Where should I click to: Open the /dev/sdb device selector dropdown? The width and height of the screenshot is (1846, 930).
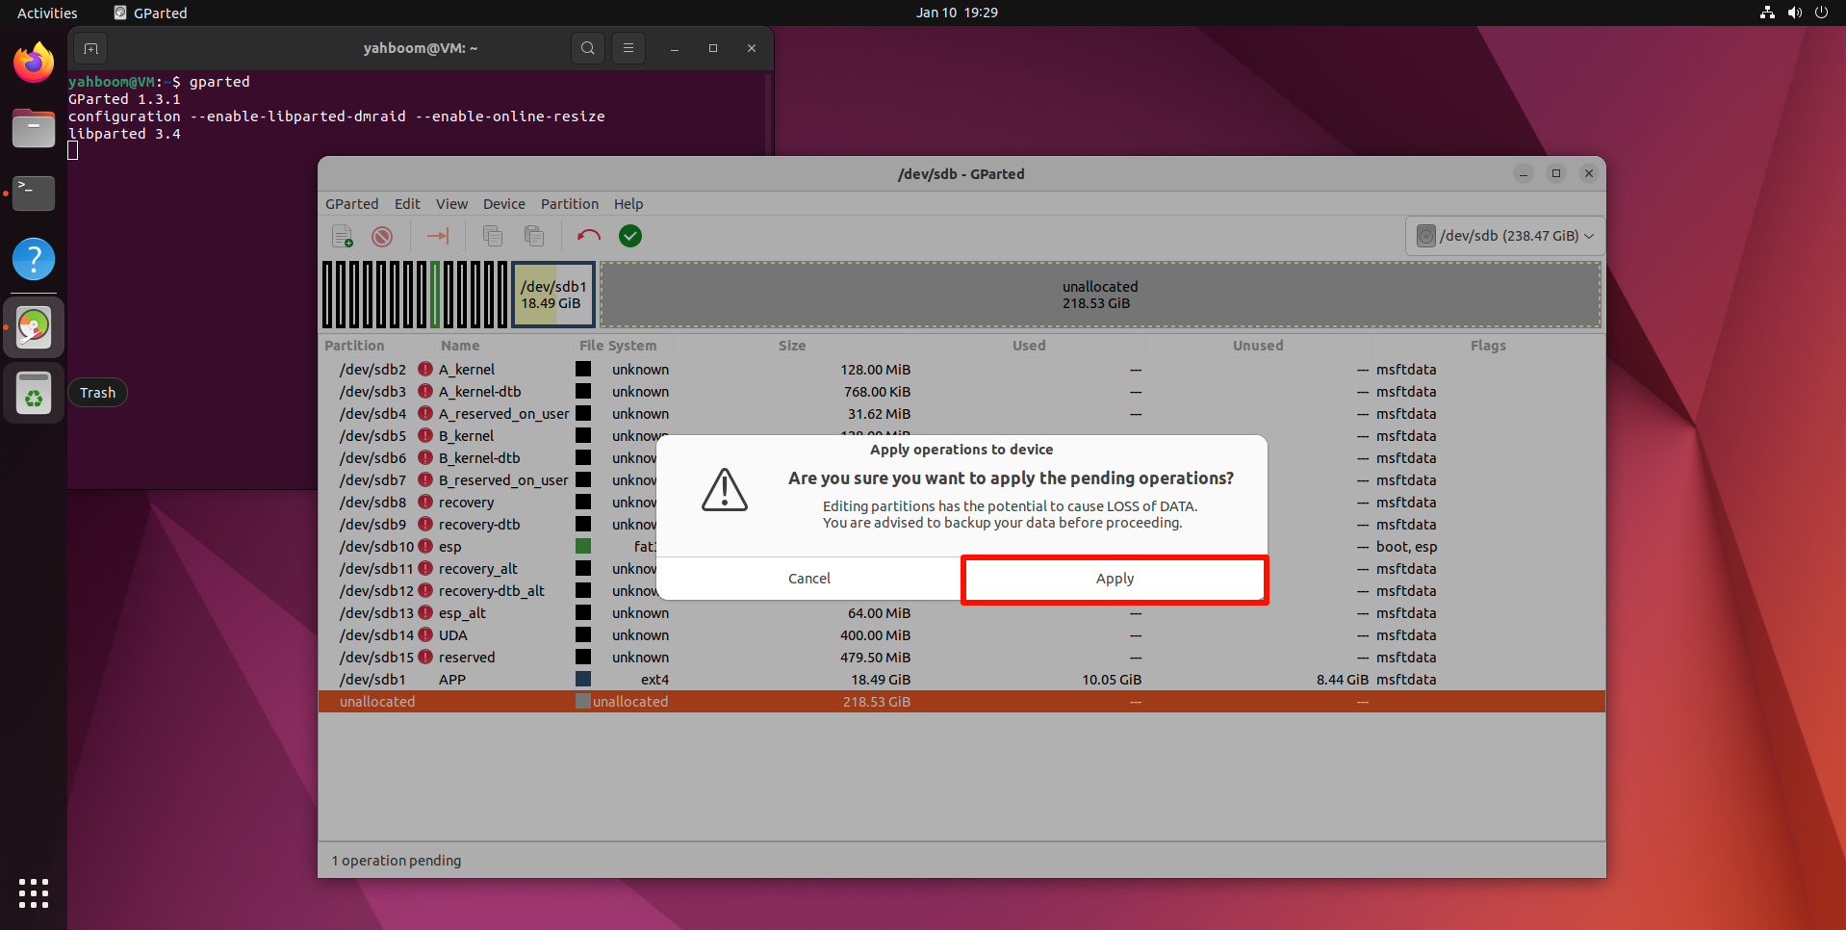click(1505, 236)
